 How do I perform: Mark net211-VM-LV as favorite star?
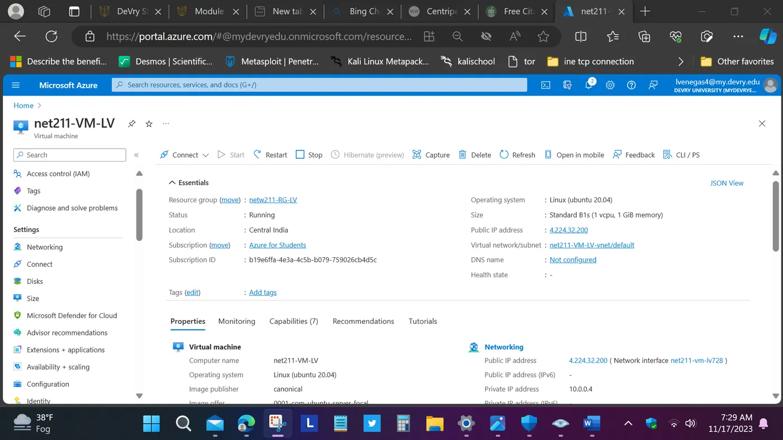(149, 124)
